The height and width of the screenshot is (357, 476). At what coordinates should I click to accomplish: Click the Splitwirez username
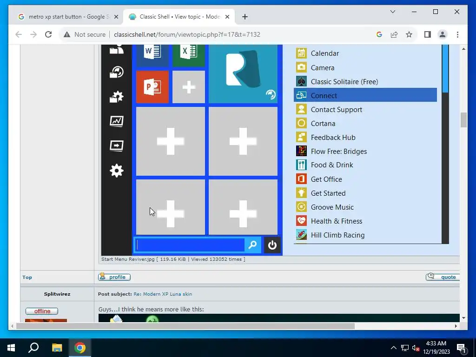coord(57,294)
